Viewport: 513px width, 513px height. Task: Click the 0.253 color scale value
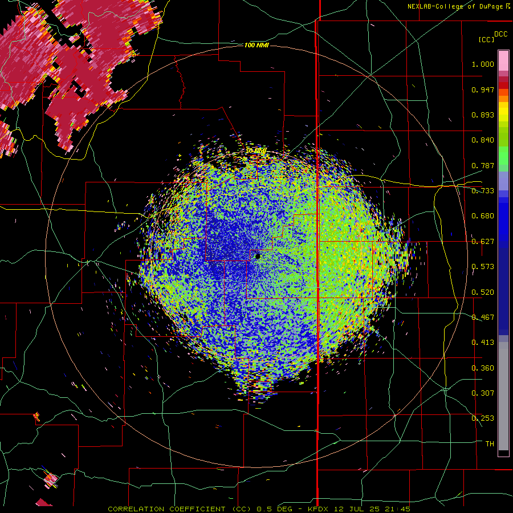coord(483,418)
